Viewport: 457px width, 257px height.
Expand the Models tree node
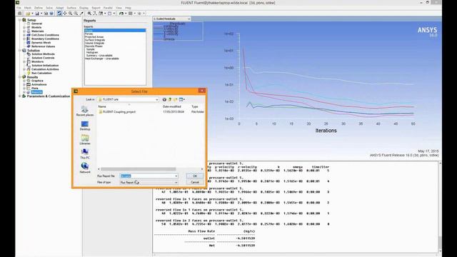[24, 27]
